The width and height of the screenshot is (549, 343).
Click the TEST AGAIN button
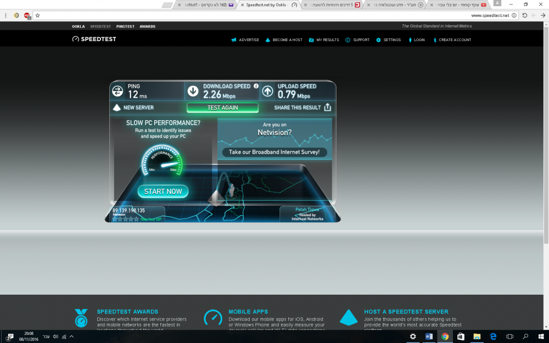point(223,108)
